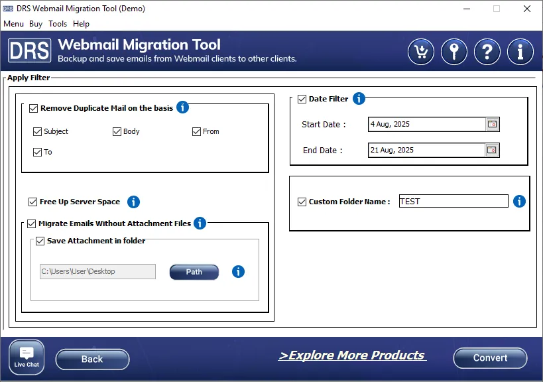The height and width of the screenshot is (382, 543).
Task: Open the Tools menu
Action: point(58,24)
